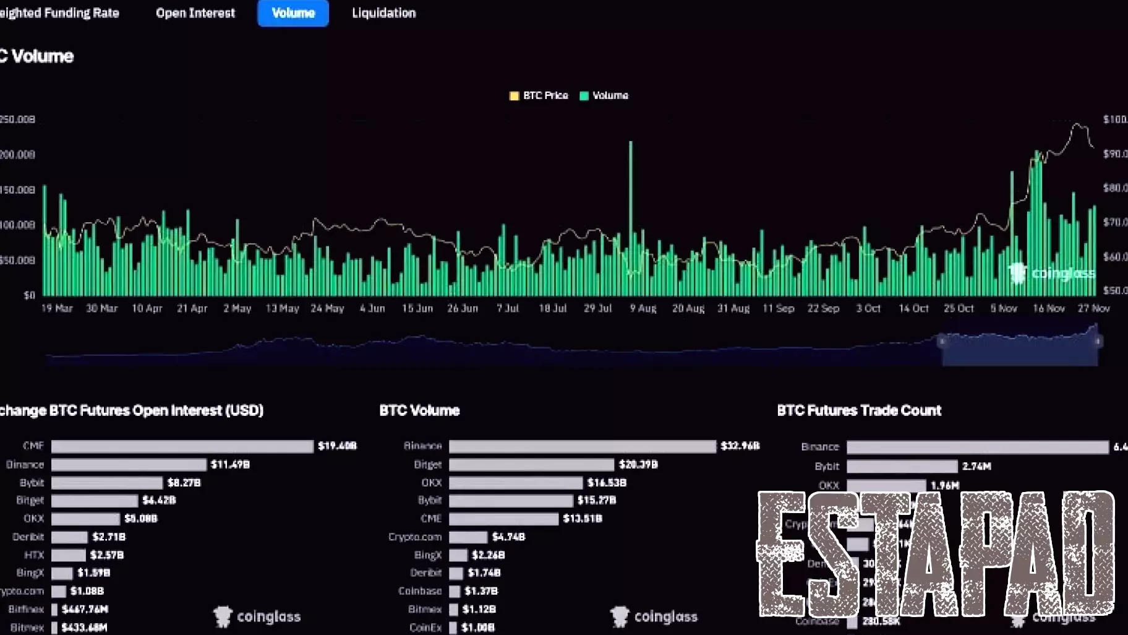Click the Binance $32.96B volume bar
This screenshot has width=1128, height=635.
pyautogui.click(x=583, y=446)
